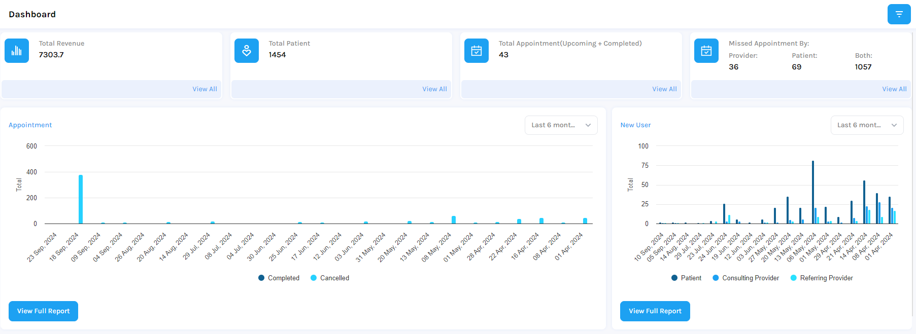Toggle the Patient legend series
This screenshot has height=334, width=916.
[x=686, y=278]
